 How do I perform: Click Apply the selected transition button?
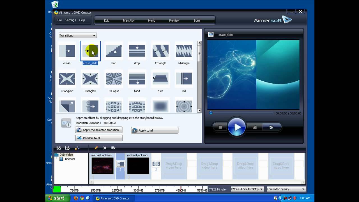(x=99, y=130)
